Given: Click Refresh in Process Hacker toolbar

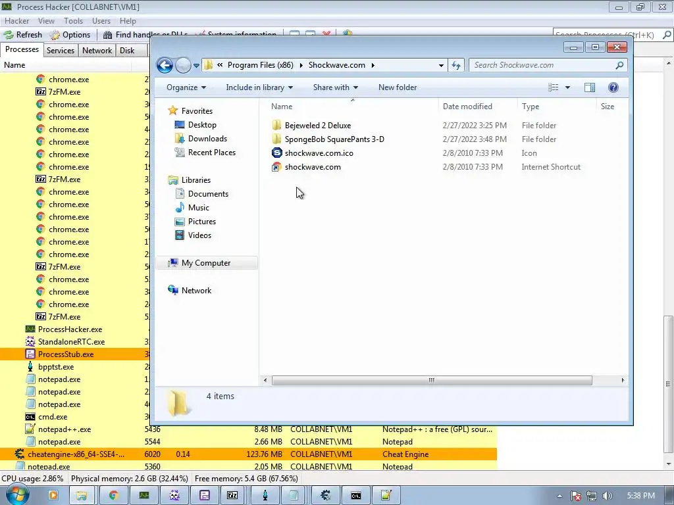Looking at the screenshot, I should pyautogui.click(x=23, y=35).
